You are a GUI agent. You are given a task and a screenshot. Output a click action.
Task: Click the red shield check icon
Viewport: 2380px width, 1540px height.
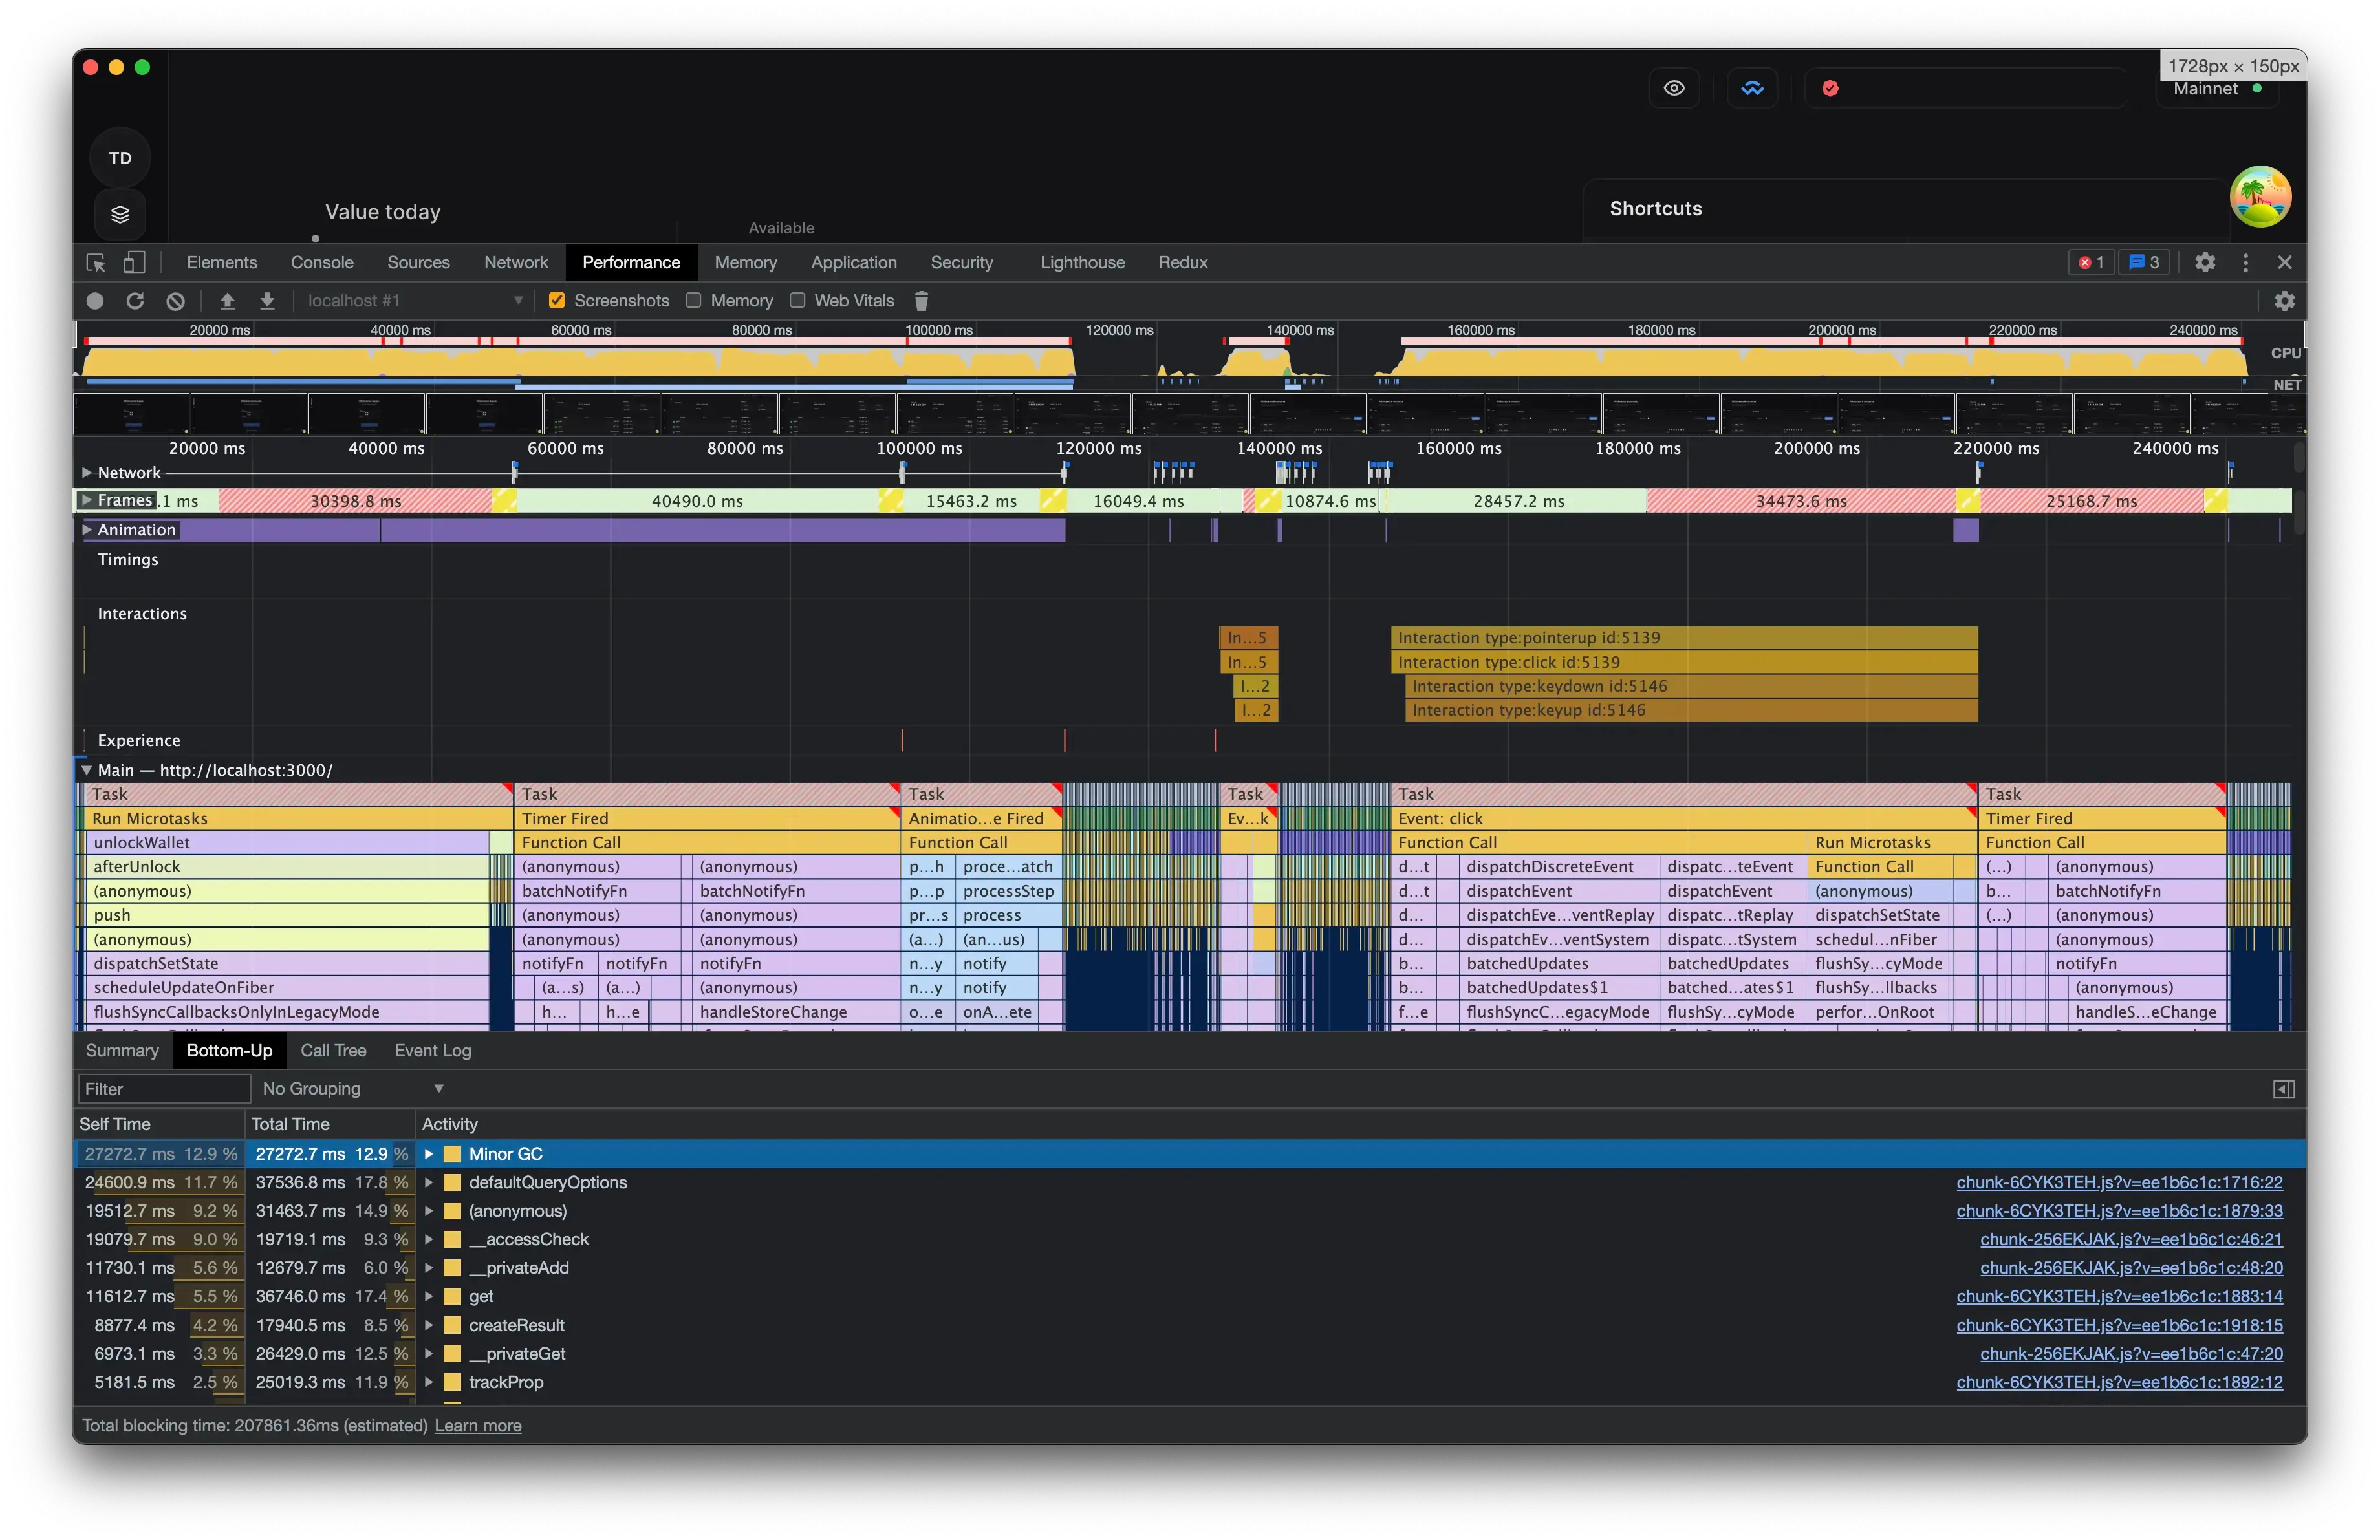pyautogui.click(x=1830, y=88)
